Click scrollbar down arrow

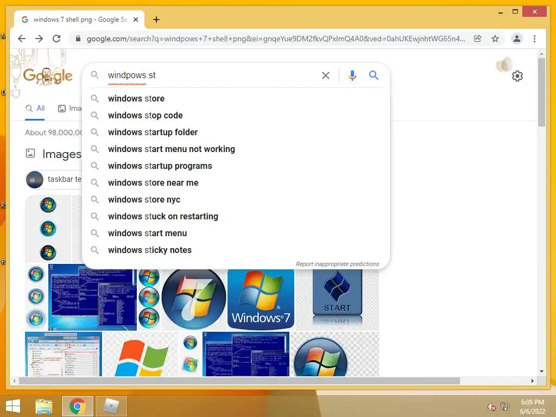541,371
